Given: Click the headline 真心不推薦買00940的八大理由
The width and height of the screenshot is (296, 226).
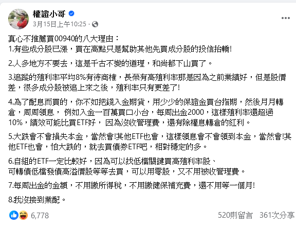Looking at the screenshot, I should (x=64, y=39).
